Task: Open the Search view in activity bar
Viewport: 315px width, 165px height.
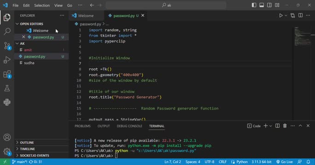Action: coord(7,32)
